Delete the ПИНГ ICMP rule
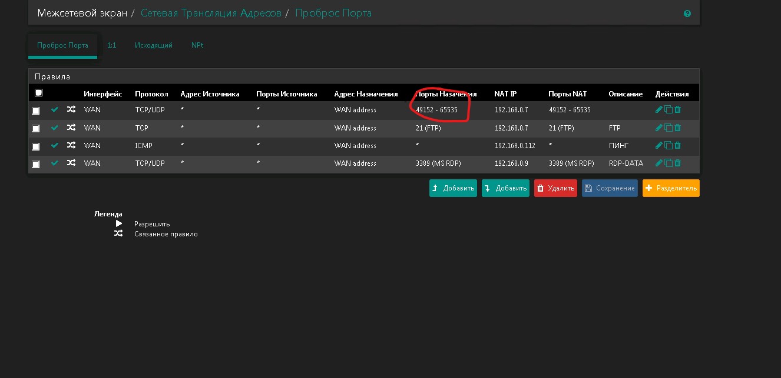This screenshot has height=378, width=781. click(x=677, y=145)
